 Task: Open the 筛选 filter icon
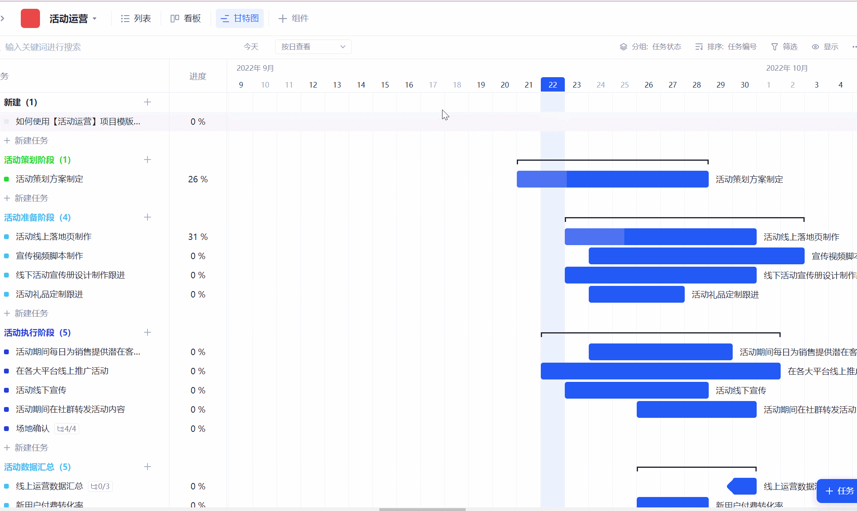click(x=775, y=47)
